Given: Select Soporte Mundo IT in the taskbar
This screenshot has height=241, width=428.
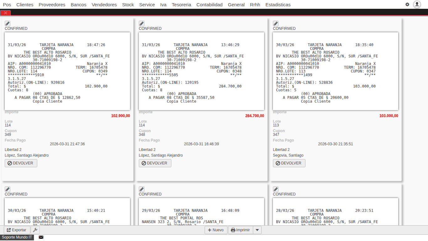Looking at the screenshot, I should coord(17,237).
